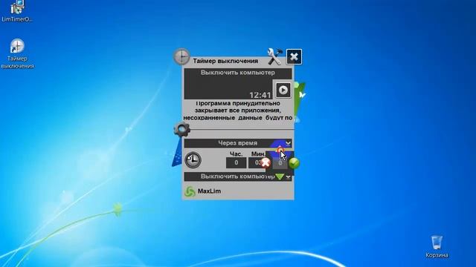This screenshot has height=267, width=476.
Task: Confirm with the green checkmark icon
Action: click(294, 163)
